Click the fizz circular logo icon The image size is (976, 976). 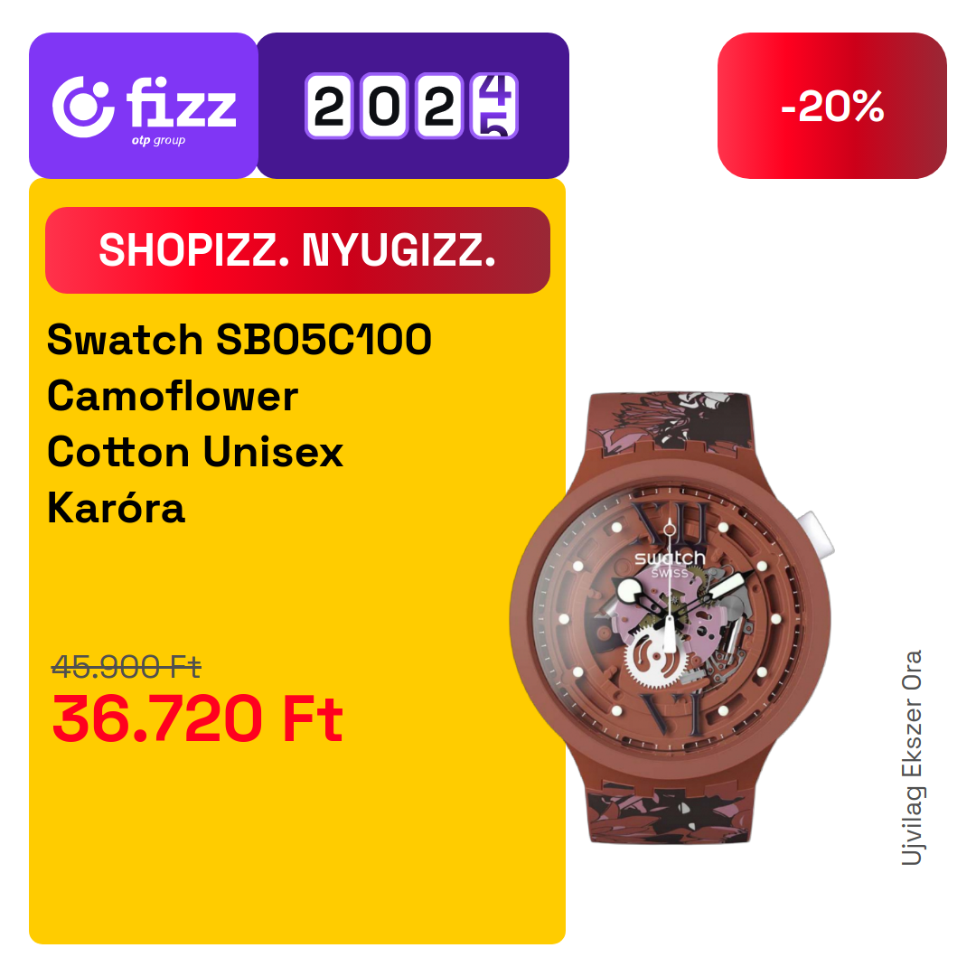click(x=83, y=107)
